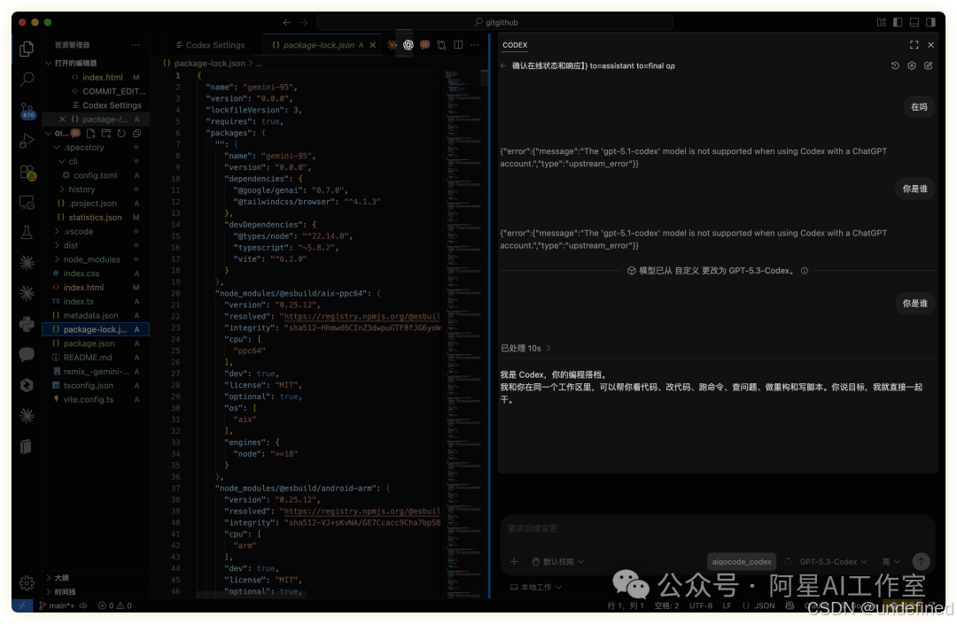Close the package-lock.json tab
The height and width of the screenshot is (624, 957).
click(x=373, y=45)
